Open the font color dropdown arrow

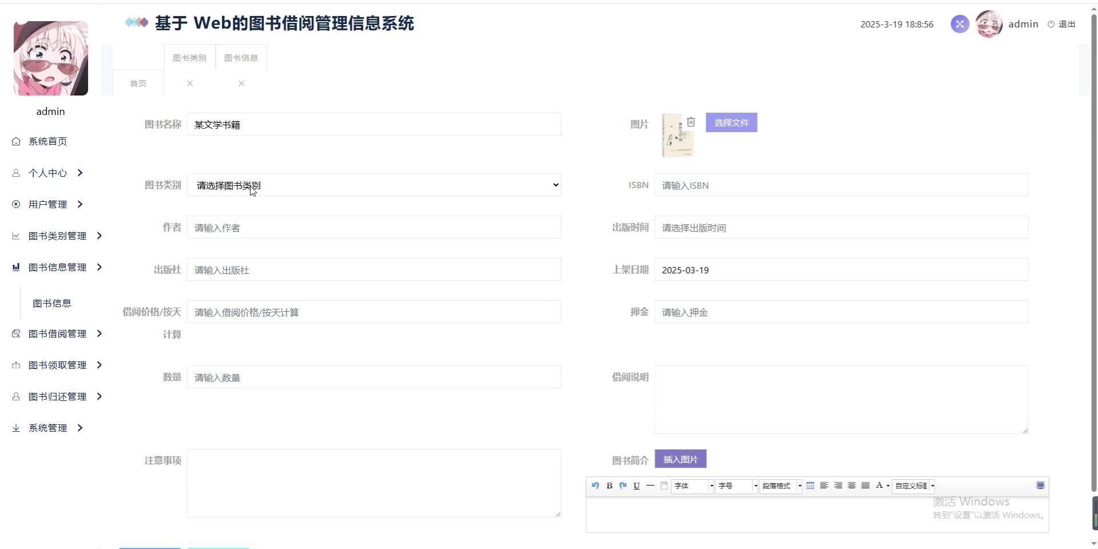click(x=888, y=486)
